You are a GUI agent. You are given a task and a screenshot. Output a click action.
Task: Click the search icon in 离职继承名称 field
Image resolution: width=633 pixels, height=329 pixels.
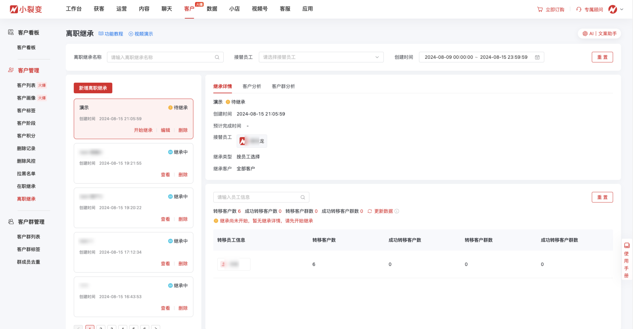217,57
